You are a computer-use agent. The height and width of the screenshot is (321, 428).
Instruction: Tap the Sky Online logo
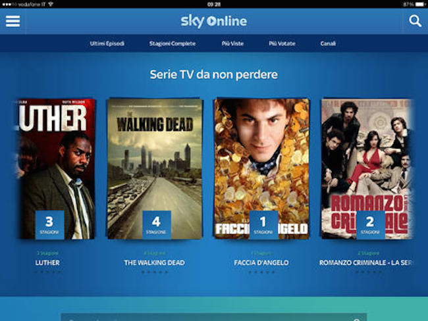214,21
